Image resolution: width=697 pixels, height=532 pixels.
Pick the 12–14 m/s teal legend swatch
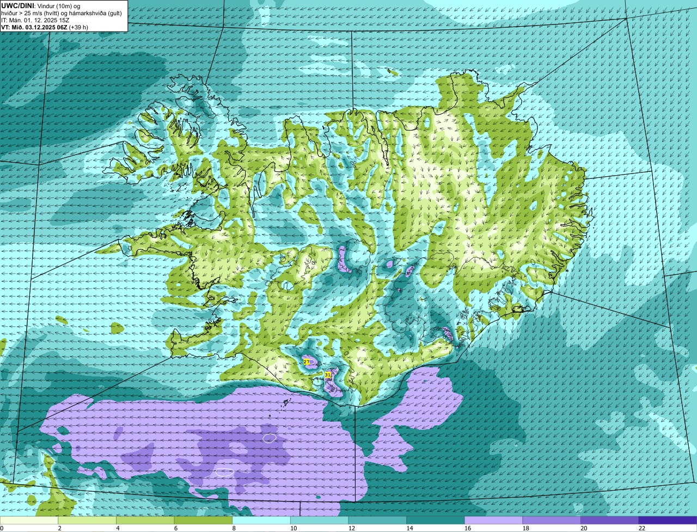tap(377, 520)
